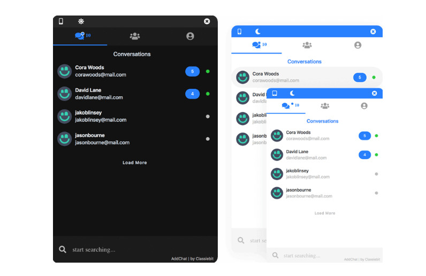426x276 pixels.
Task: Open the profile tab in dark window
Action: pos(190,36)
